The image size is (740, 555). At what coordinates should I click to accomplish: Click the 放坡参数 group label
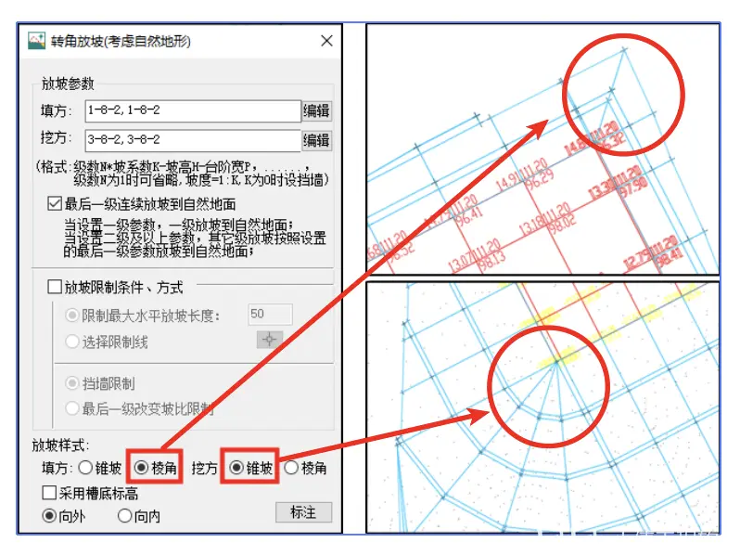point(68,84)
